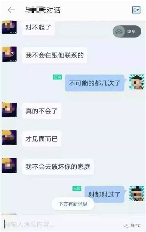Tap own avatar beside 不可能的都几次了
Viewport: 146px width, 232px height.
pyautogui.click(x=137, y=82)
